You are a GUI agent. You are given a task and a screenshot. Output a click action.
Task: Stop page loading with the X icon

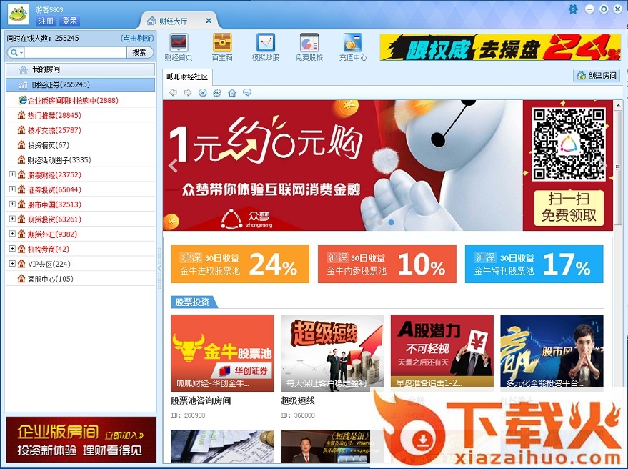coord(203,93)
